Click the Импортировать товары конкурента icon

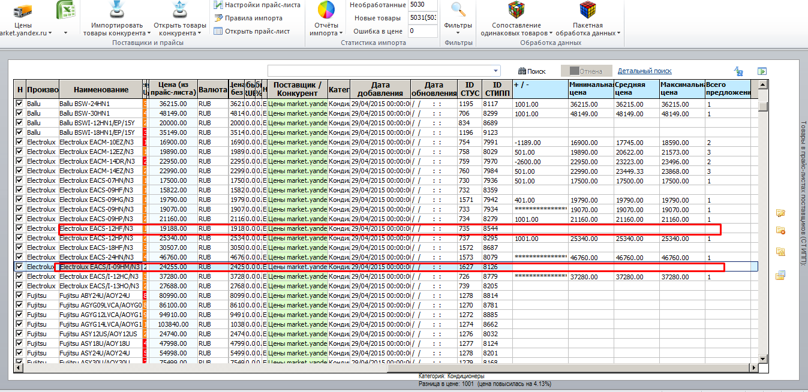point(118,10)
